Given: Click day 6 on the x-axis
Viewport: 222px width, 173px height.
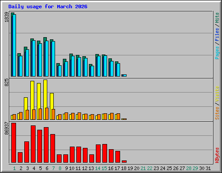Looking at the screenshot, I should pyautogui.click(x=47, y=168).
